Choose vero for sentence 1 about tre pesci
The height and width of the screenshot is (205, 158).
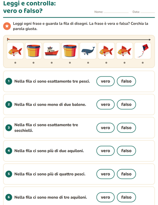105,81
